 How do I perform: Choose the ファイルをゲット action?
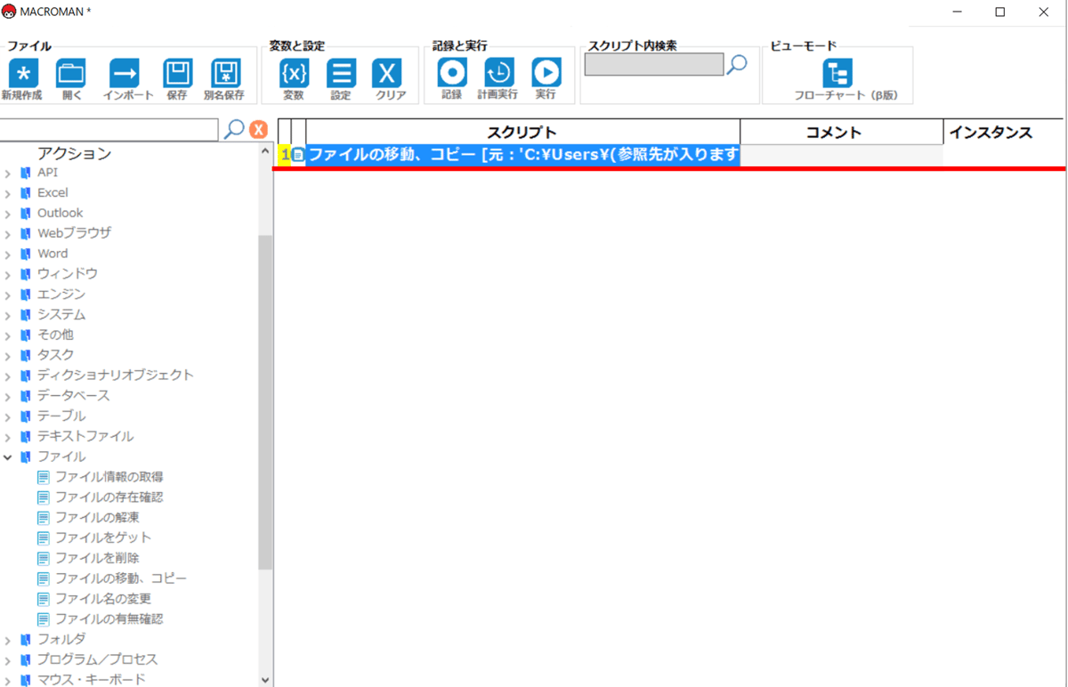click(103, 537)
